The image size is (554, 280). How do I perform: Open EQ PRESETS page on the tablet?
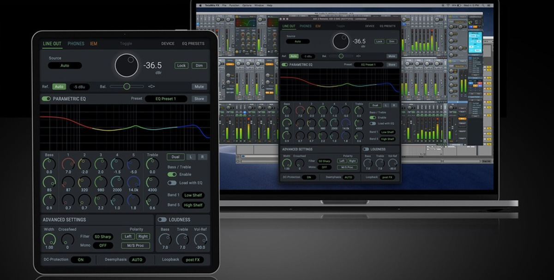pyautogui.click(x=193, y=44)
